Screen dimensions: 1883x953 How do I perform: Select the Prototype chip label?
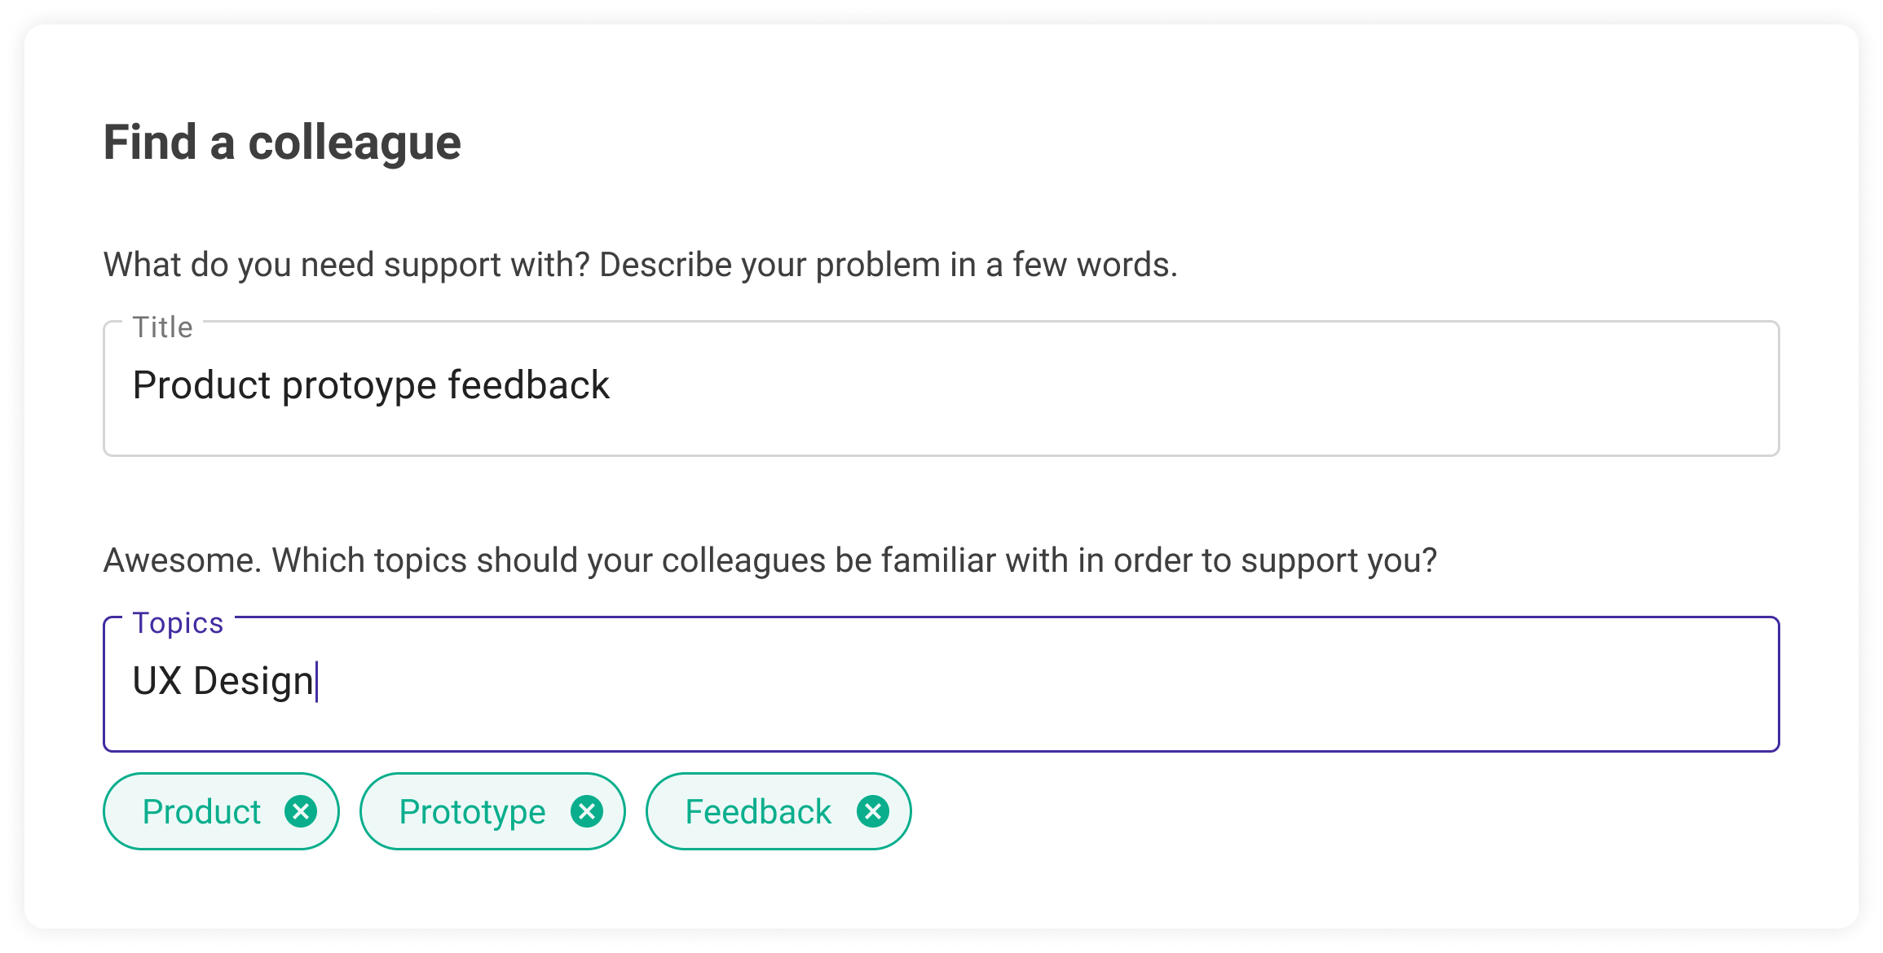pyautogui.click(x=472, y=812)
